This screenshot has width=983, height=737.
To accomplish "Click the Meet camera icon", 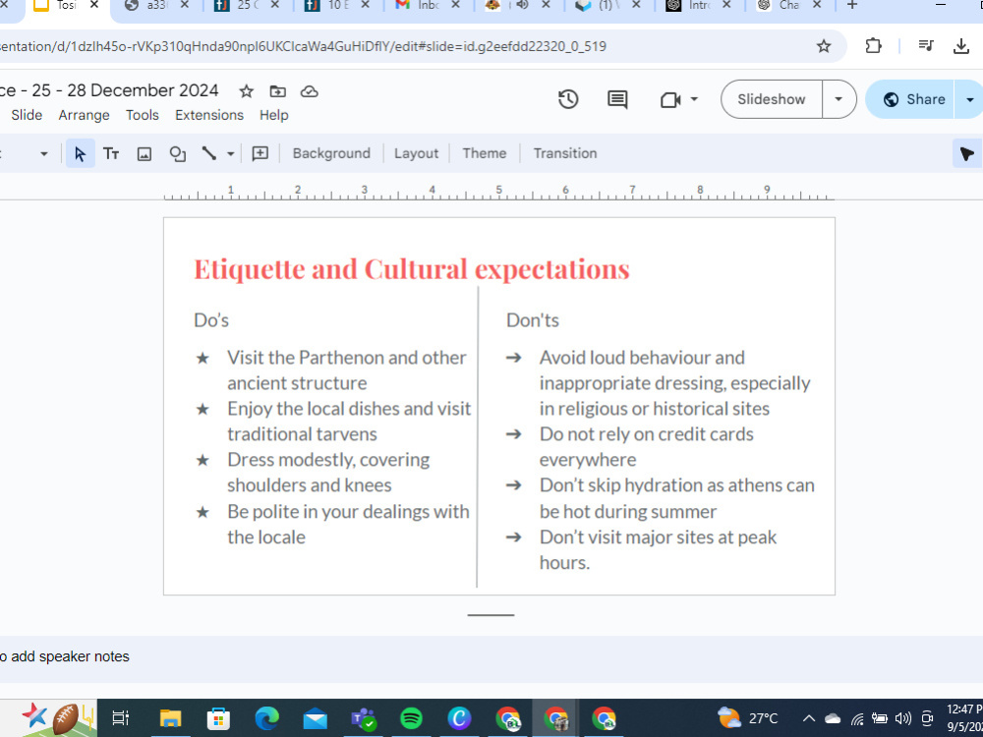I will 670,99.
